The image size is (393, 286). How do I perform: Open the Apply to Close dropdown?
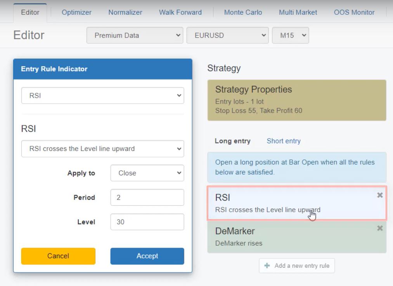147,173
